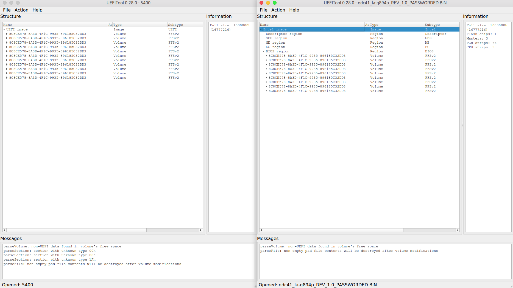The width and height of the screenshot is (513, 288).
Task: Click Type column header in PASSWORDED.BIN window
Action: (397, 25)
